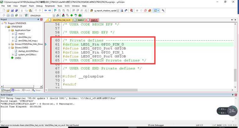Expand the Drivers/STM32F4xx_HAL_Driver folder
The width and height of the screenshot is (239, 128).
[9, 44]
